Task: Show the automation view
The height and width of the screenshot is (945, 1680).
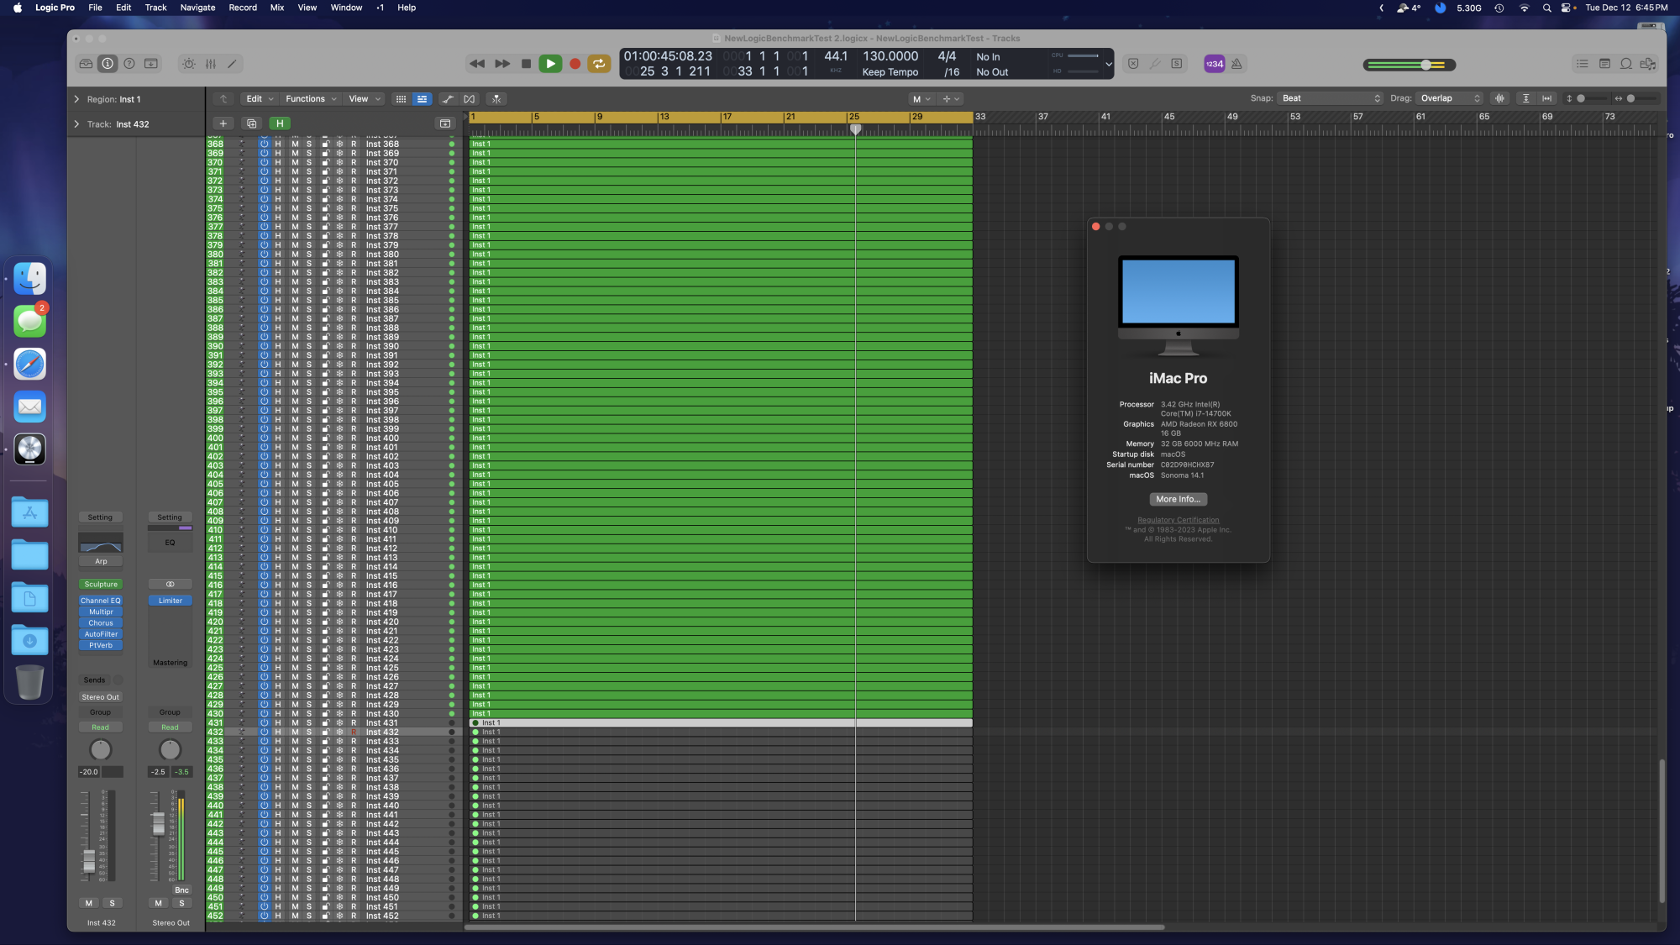Action: [x=448, y=99]
